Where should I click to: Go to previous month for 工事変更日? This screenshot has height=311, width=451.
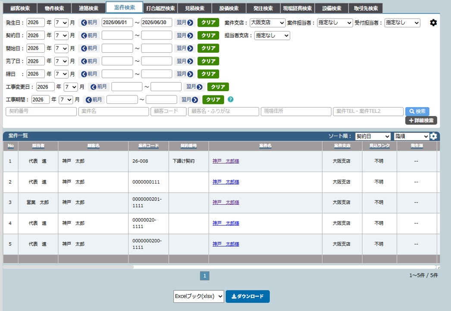click(99, 87)
